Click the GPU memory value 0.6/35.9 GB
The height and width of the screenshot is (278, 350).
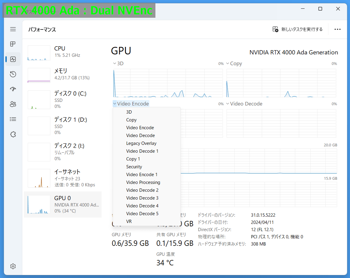click(130, 243)
